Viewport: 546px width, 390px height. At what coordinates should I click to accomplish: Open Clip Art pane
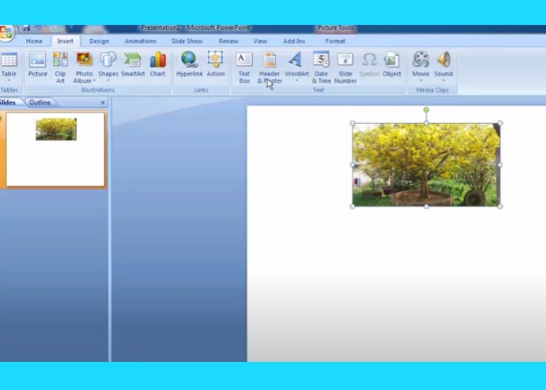pyautogui.click(x=60, y=68)
